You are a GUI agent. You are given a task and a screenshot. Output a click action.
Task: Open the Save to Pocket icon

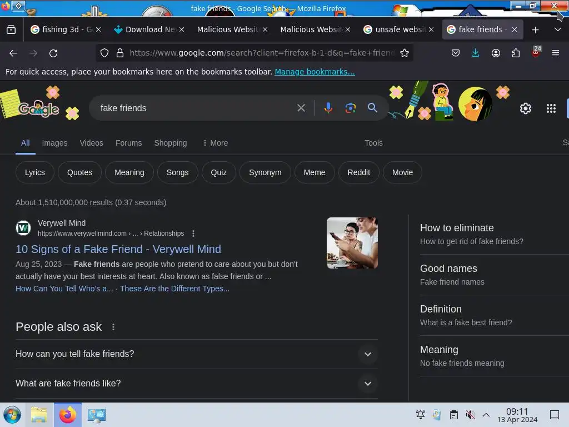coord(456,53)
